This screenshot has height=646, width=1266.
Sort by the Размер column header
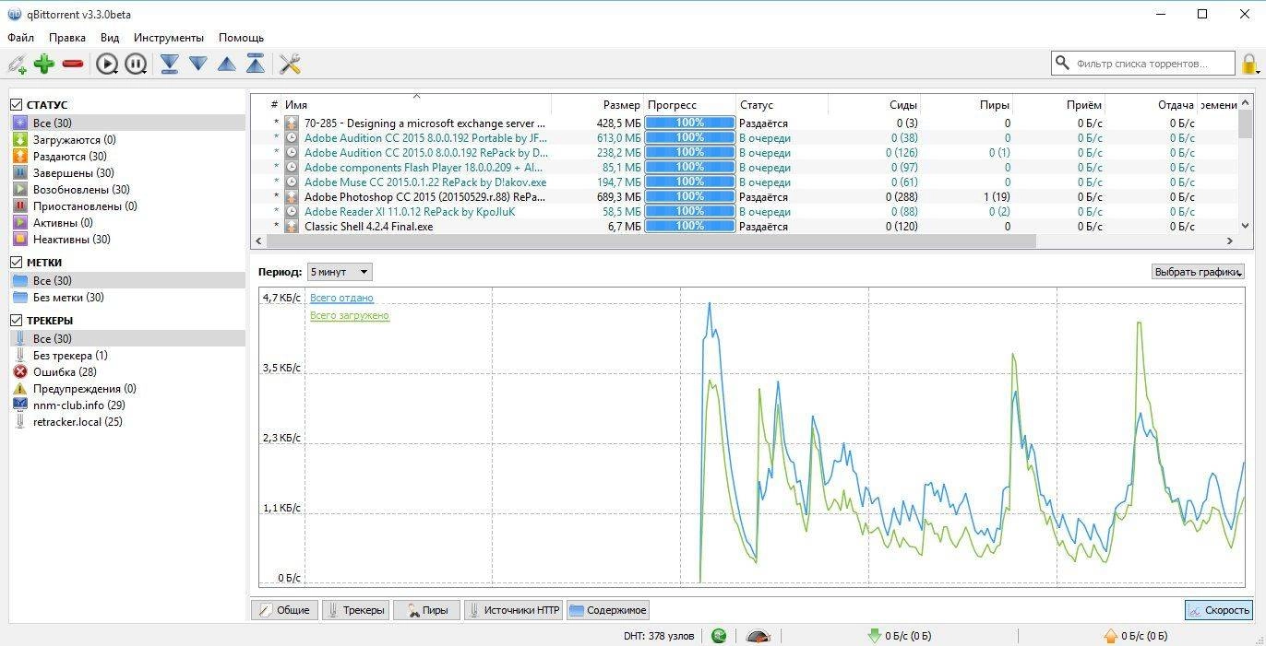598,105
